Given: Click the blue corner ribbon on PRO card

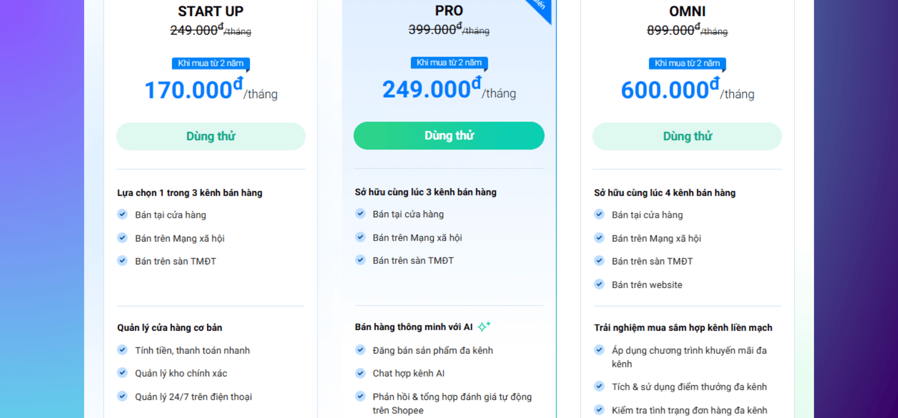Looking at the screenshot, I should [x=541, y=7].
